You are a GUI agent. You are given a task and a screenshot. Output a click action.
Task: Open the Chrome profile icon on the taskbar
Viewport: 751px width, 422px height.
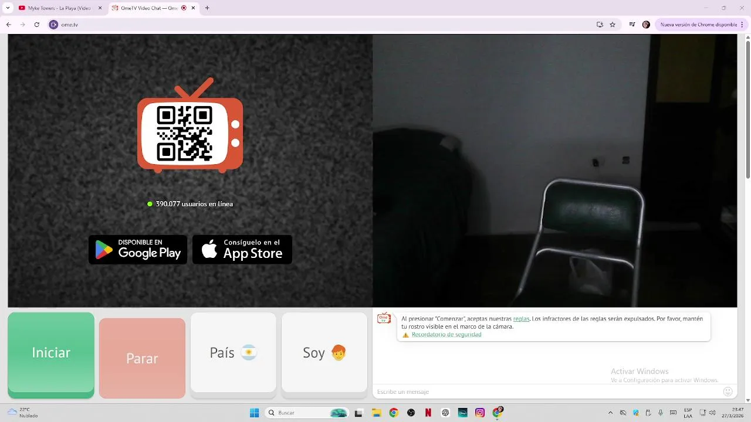point(498,412)
